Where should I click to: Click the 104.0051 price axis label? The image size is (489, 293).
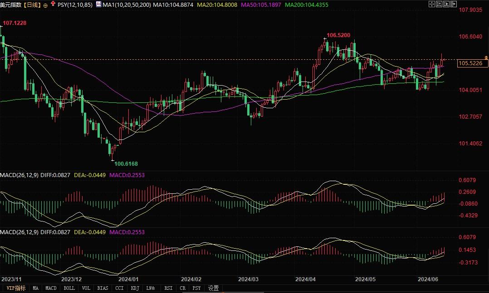point(470,90)
